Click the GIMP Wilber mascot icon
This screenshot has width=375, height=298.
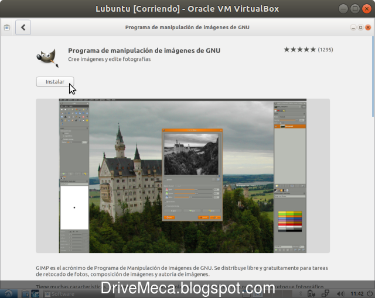tap(47, 58)
